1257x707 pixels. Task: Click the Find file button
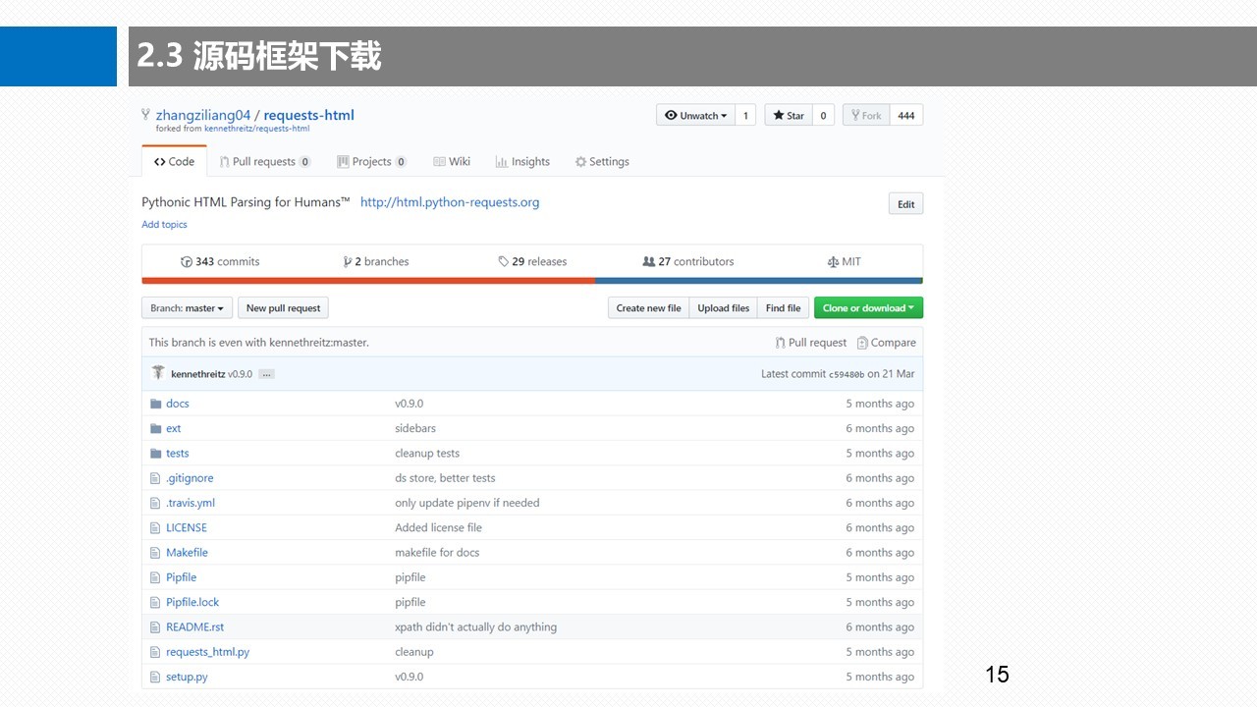pyautogui.click(x=783, y=308)
